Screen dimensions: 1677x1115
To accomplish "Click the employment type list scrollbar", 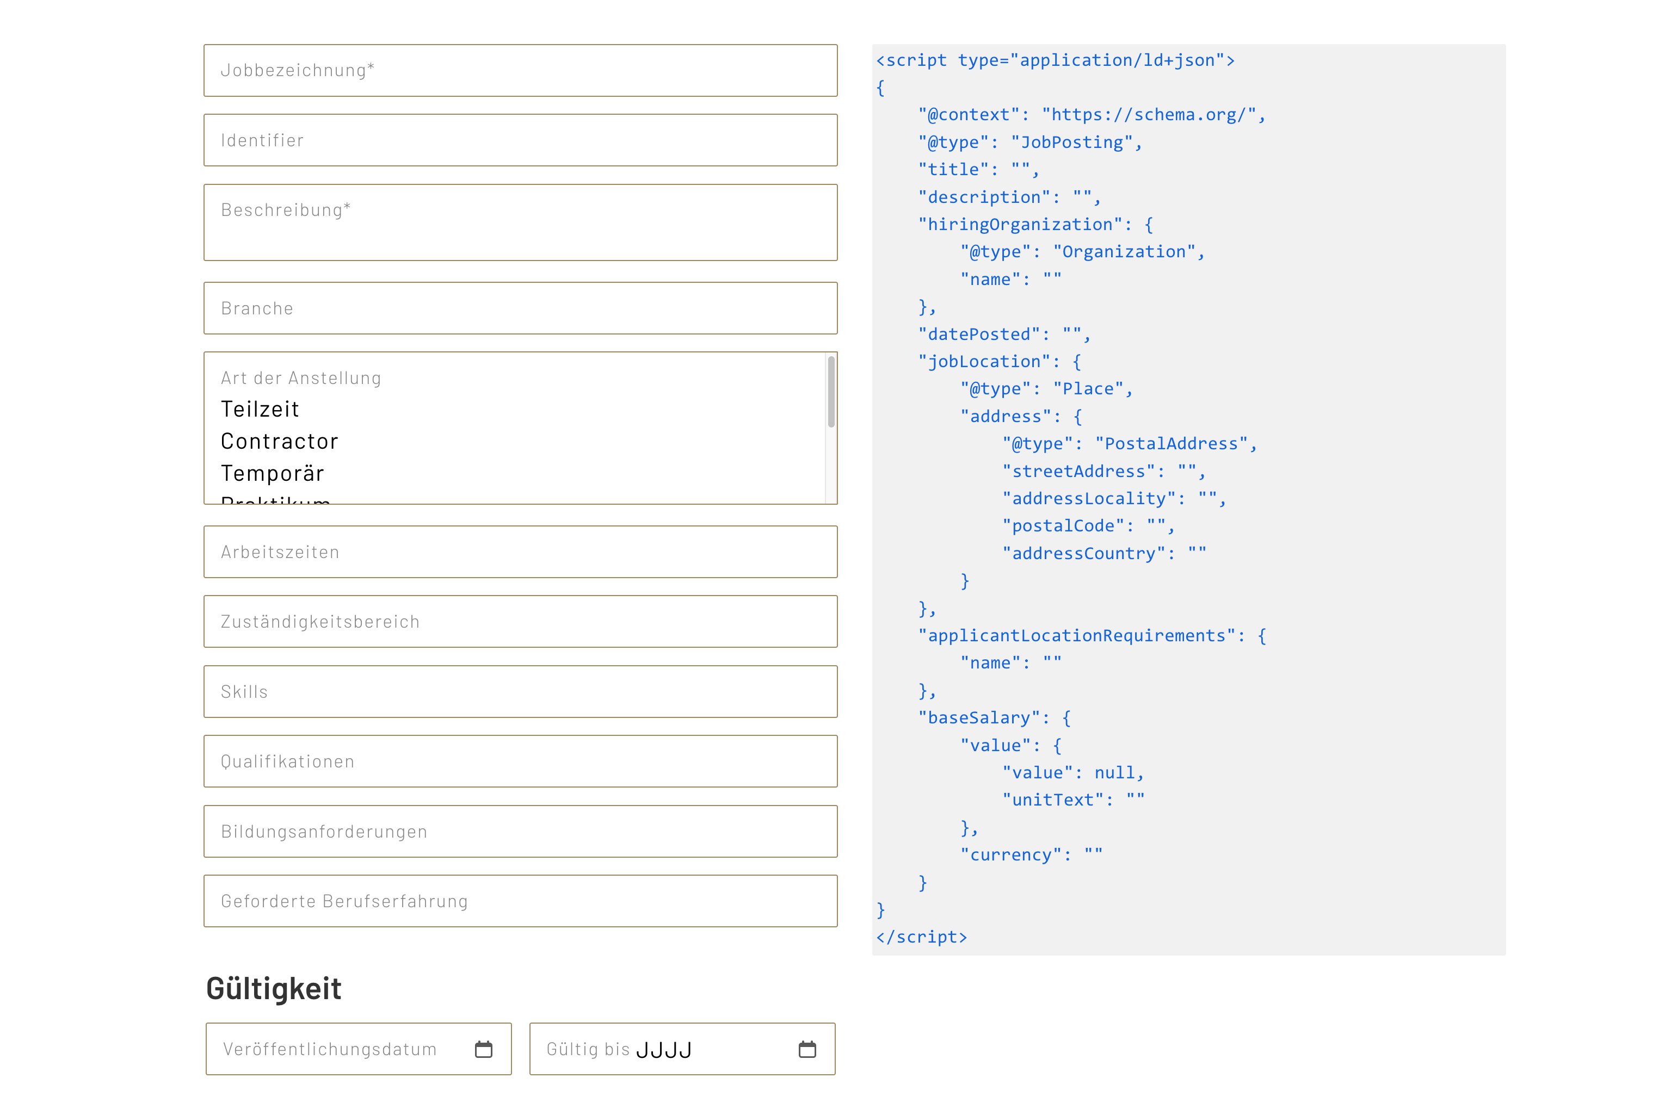I will click(x=831, y=393).
